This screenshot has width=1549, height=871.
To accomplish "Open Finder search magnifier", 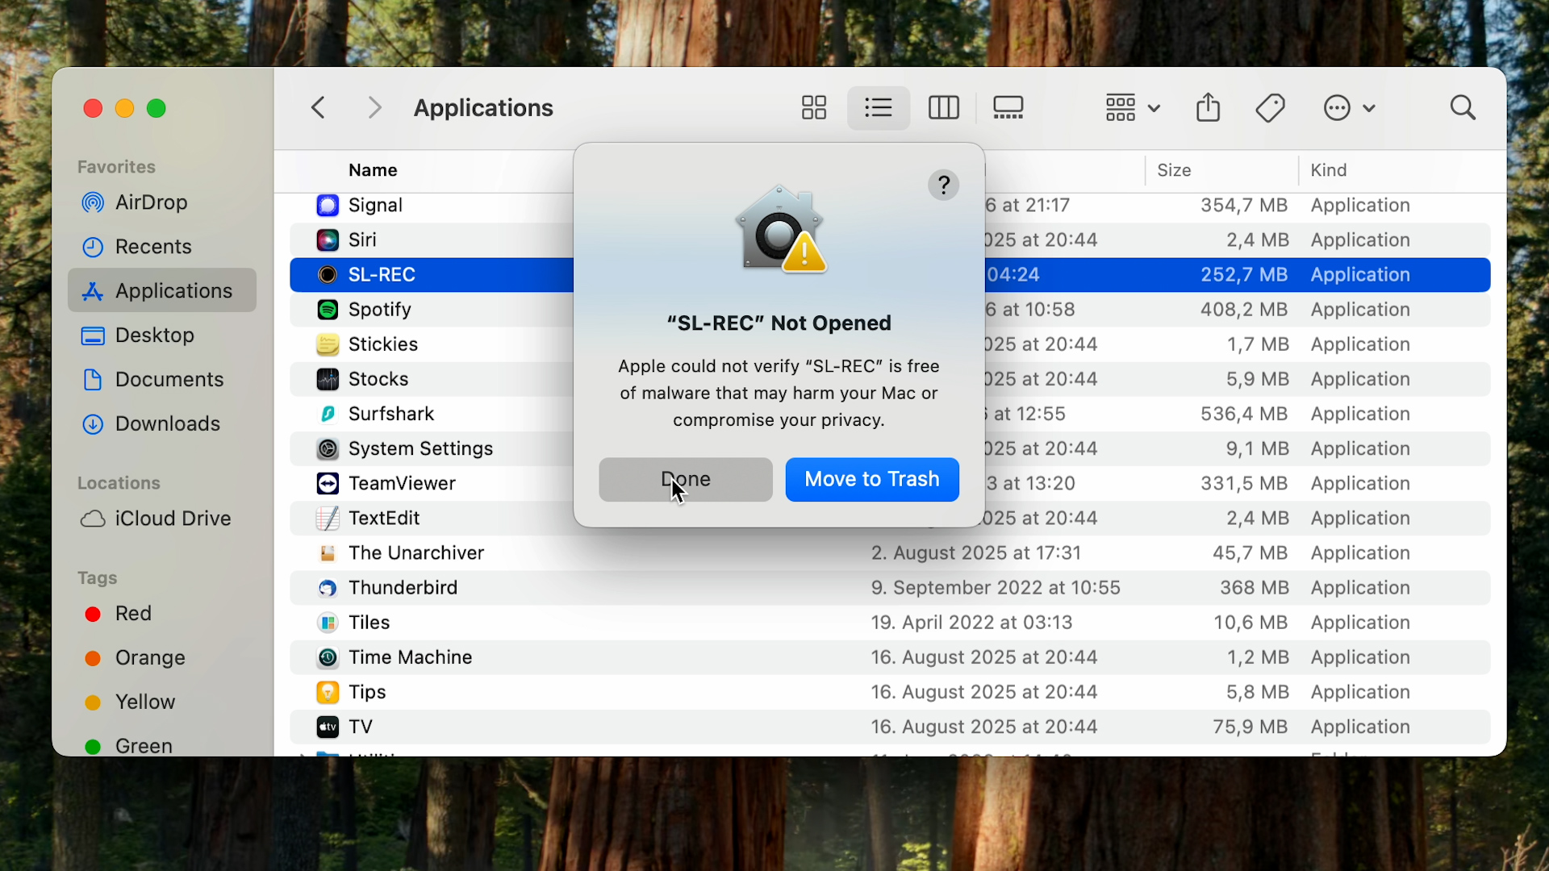I will tap(1463, 107).
